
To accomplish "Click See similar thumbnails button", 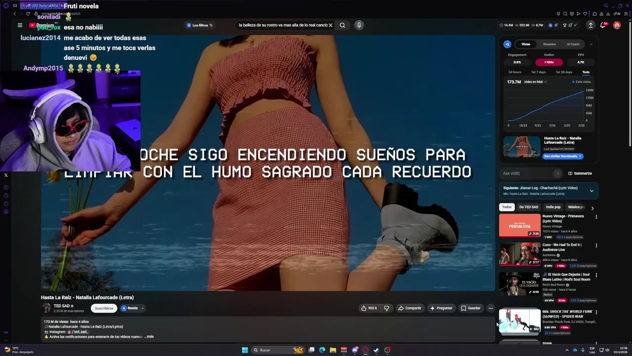I will [563, 156].
